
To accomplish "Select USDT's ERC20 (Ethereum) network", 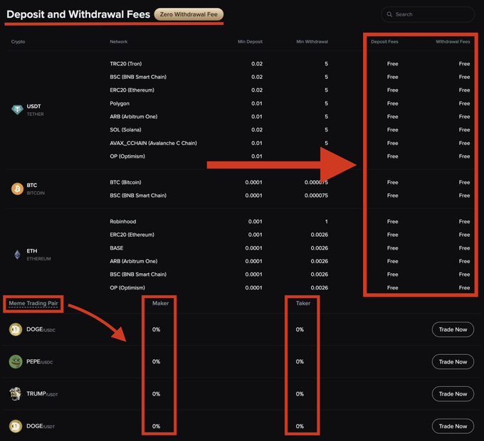I will point(132,90).
